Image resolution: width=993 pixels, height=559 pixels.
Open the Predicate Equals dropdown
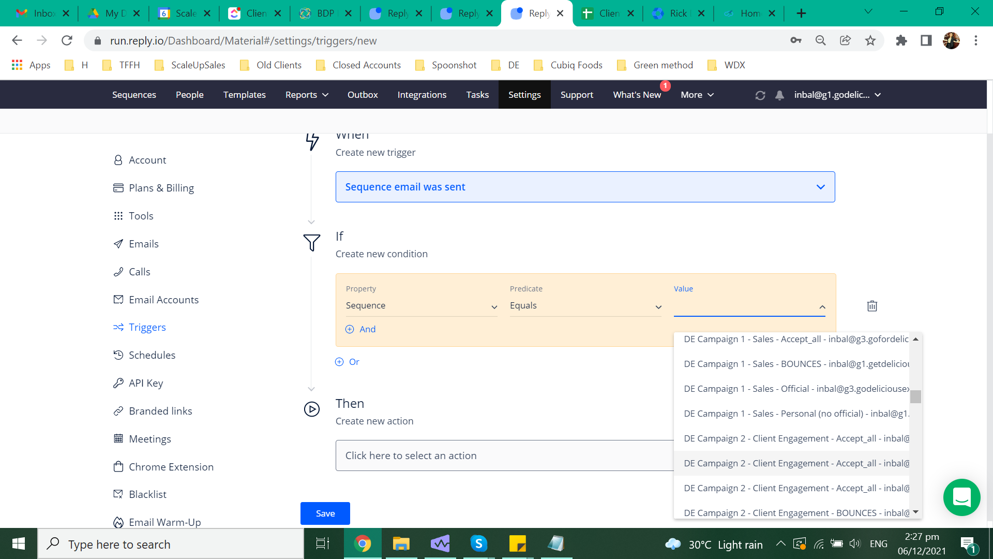point(585,306)
